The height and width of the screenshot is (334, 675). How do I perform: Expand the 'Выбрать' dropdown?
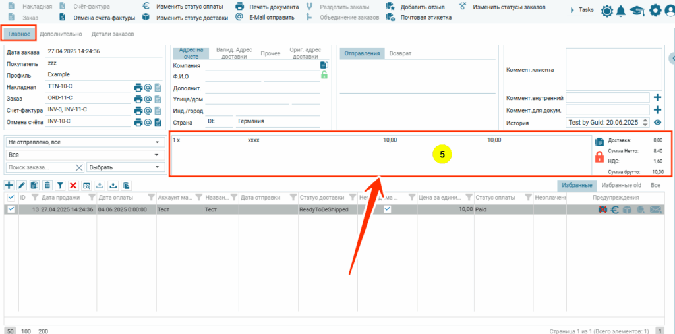(x=125, y=167)
